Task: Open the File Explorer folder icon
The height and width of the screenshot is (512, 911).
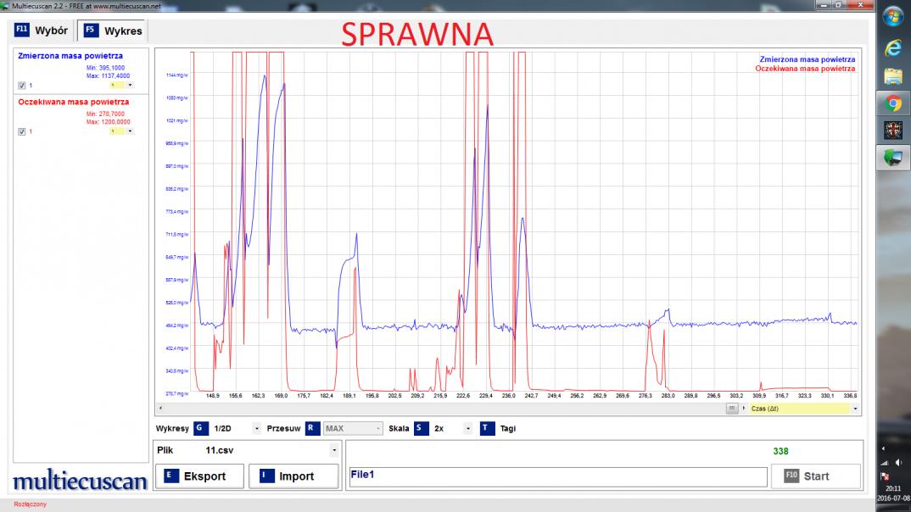Action: pyautogui.click(x=893, y=75)
